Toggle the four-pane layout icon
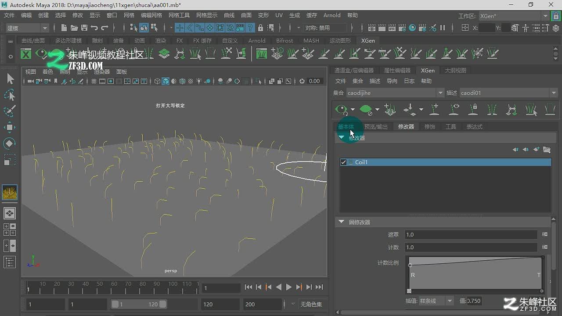 pos(10,230)
